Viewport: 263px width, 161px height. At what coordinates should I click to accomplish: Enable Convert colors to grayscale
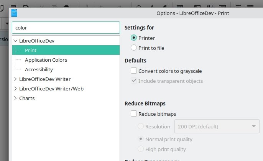(134, 71)
